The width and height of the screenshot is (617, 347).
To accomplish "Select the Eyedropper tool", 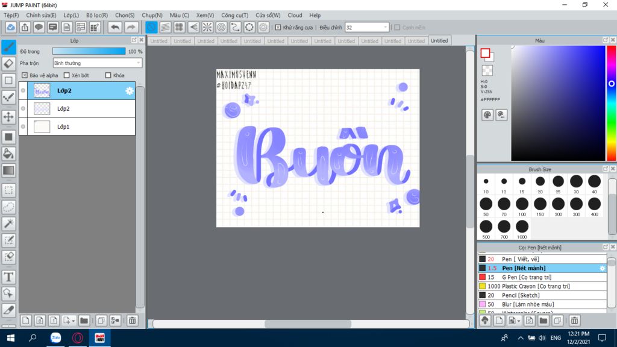I will [8, 310].
